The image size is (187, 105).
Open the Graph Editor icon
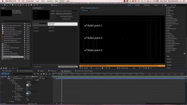pyautogui.click(x=50, y=74)
